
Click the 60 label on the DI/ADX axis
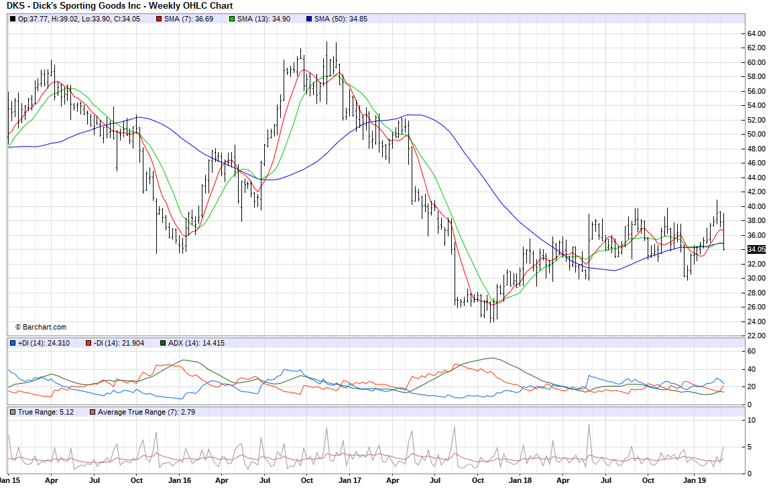click(x=752, y=352)
